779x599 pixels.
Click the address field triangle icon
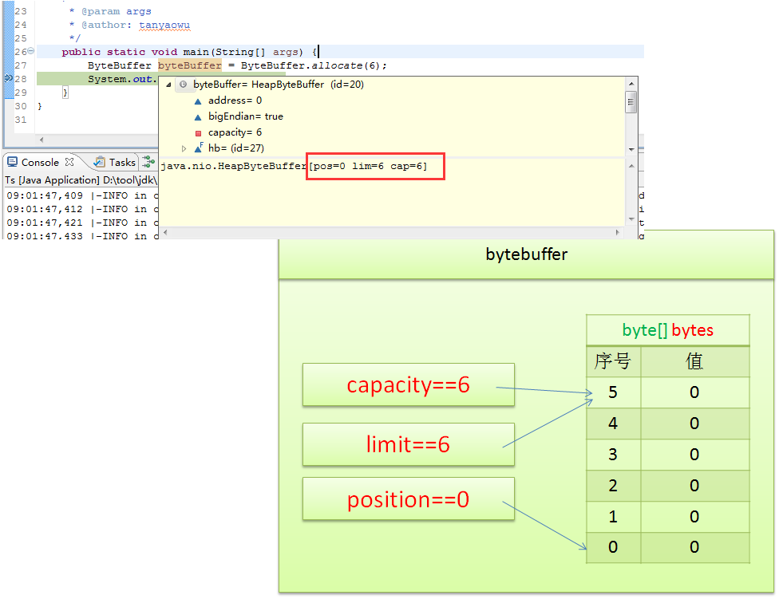click(x=198, y=101)
